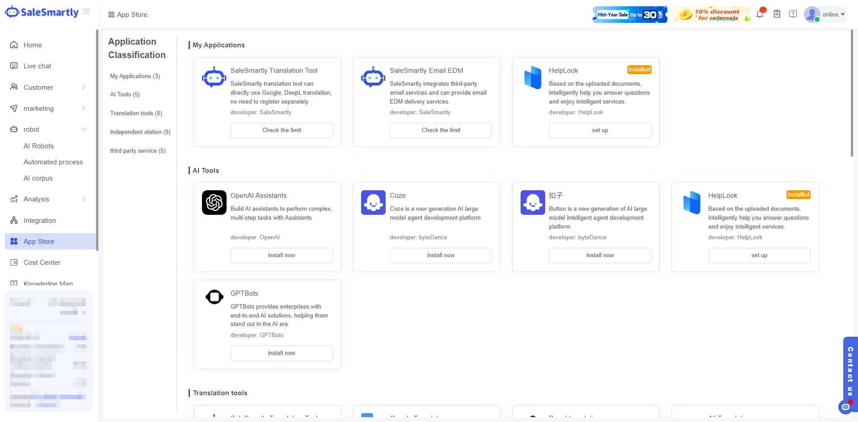
Task: Click SaleSmartly Translation Tool robot icon
Action: coord(214,78)
